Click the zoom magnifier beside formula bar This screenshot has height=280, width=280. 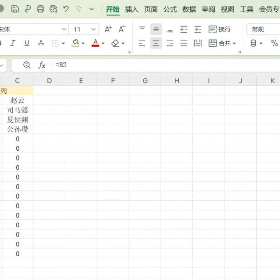click(27, 65)
